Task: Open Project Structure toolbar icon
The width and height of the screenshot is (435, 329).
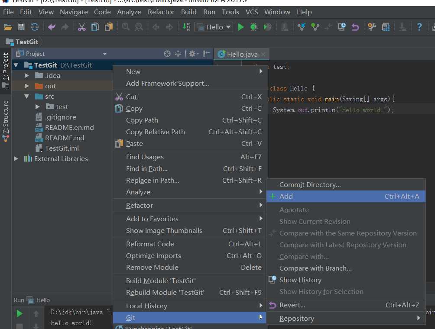Action: pyautogui.click(x=386, y=27)
